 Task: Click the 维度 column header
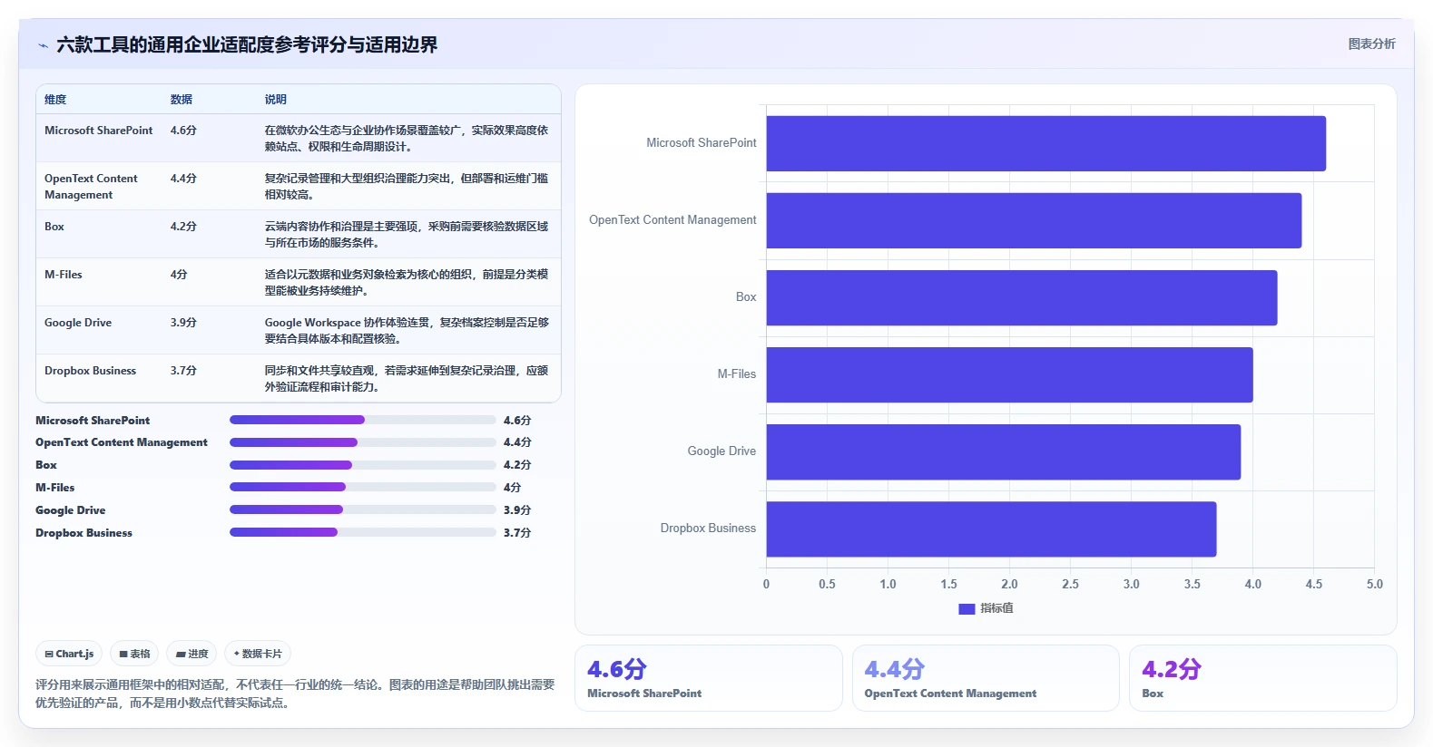pos(55,100)
